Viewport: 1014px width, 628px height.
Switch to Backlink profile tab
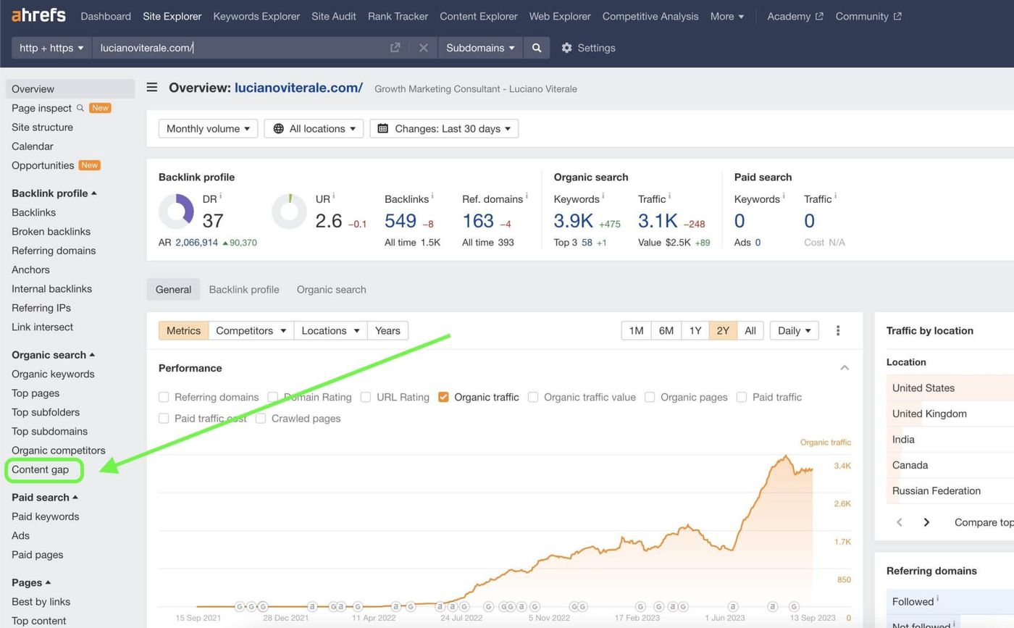pyautogui.click(x=244, y=289)
